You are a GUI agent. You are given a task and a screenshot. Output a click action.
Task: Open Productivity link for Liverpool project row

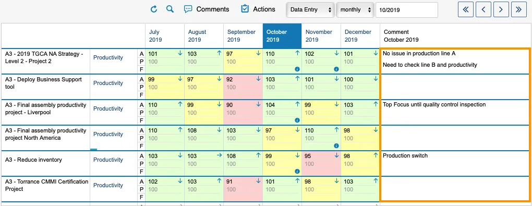108,108
